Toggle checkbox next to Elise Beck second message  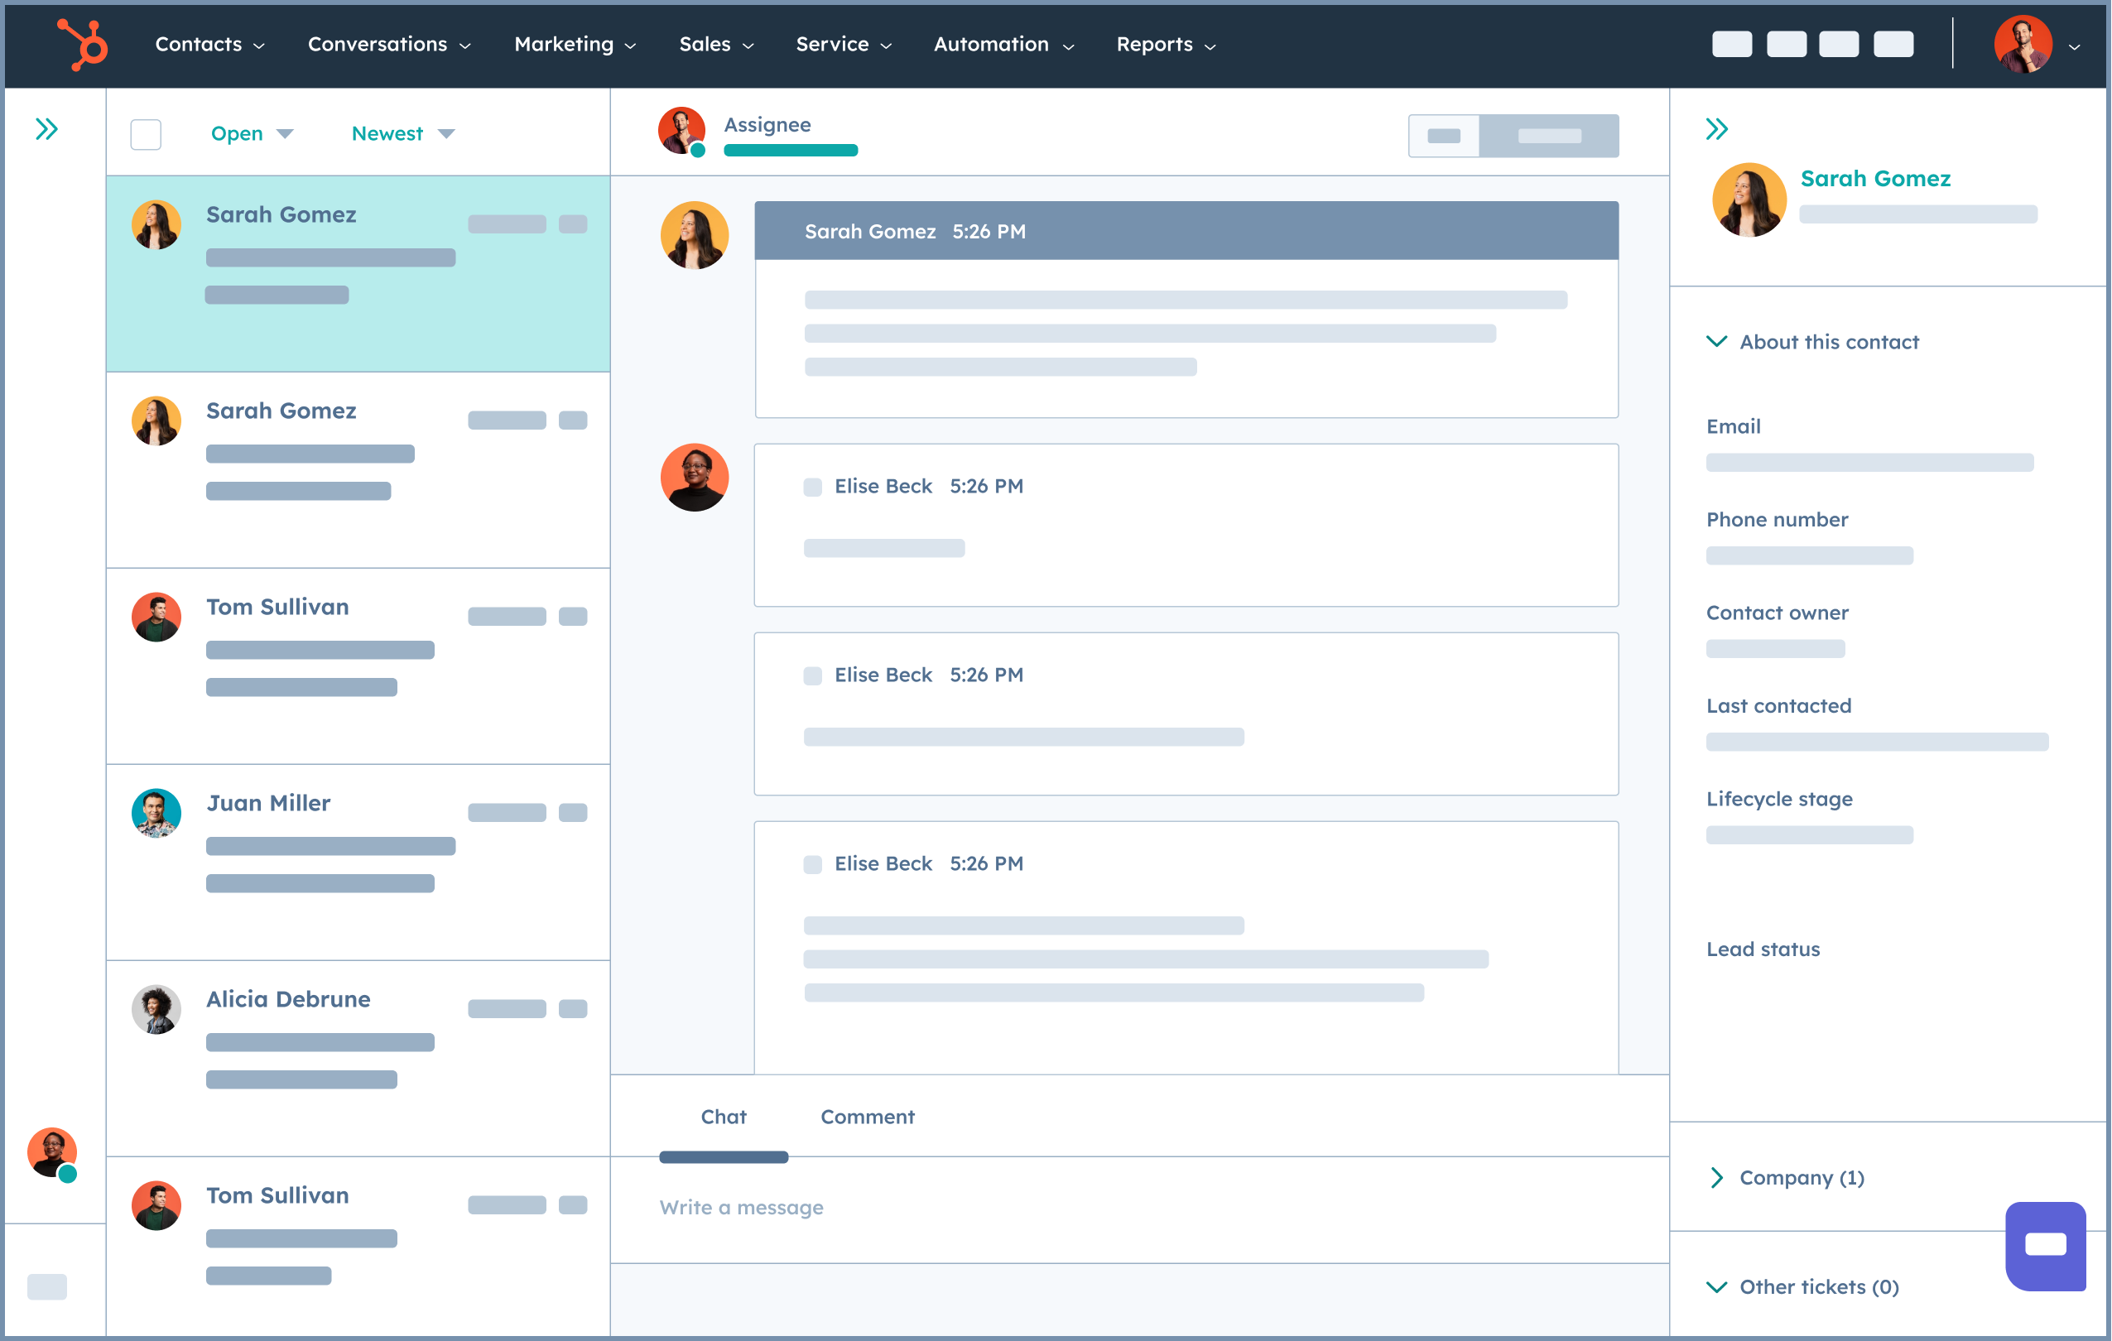[811, 675]
